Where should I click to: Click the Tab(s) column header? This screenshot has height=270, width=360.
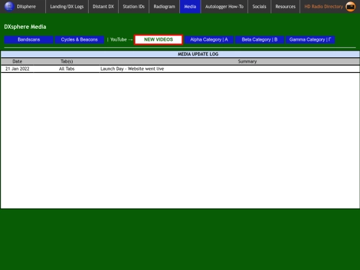click(67, 61)
